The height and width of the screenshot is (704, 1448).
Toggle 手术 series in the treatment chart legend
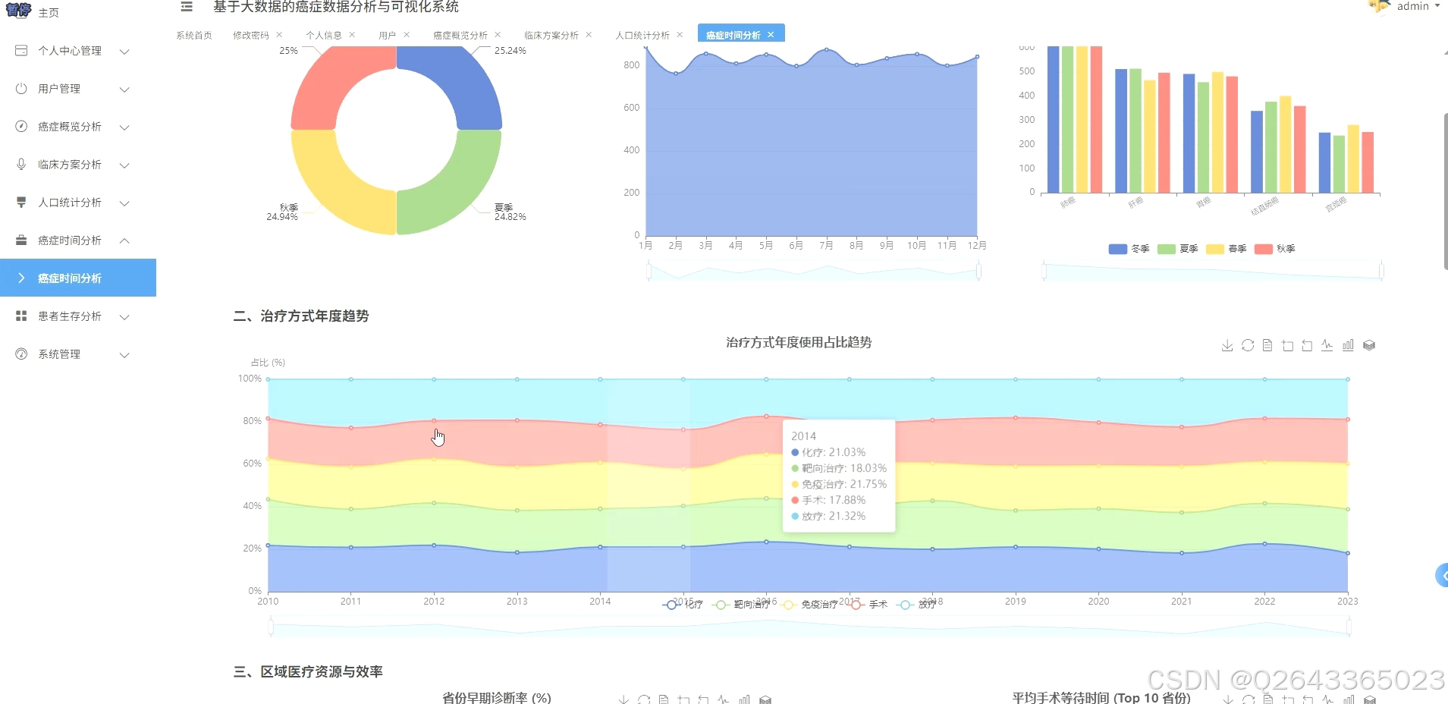[x=868, y=604]
